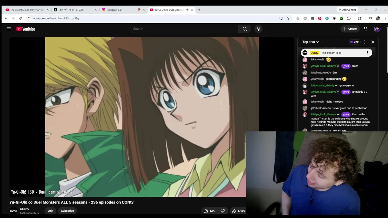Mute the Yu-Gi-Oh tab audio icon
388x218 pixels.
click(x=187, y=10)
